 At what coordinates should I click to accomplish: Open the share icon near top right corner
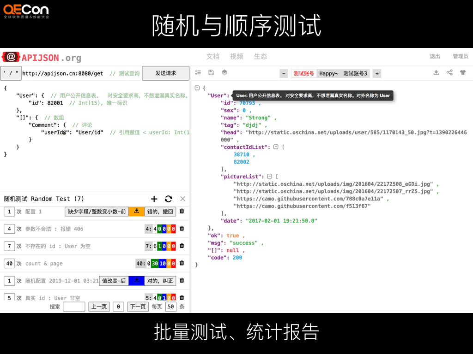(x=449, y=72)
